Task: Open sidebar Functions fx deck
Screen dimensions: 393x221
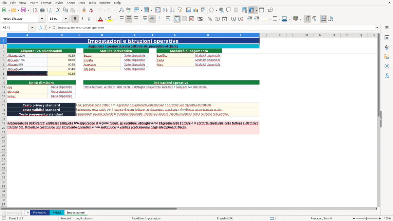Action: 387,76
